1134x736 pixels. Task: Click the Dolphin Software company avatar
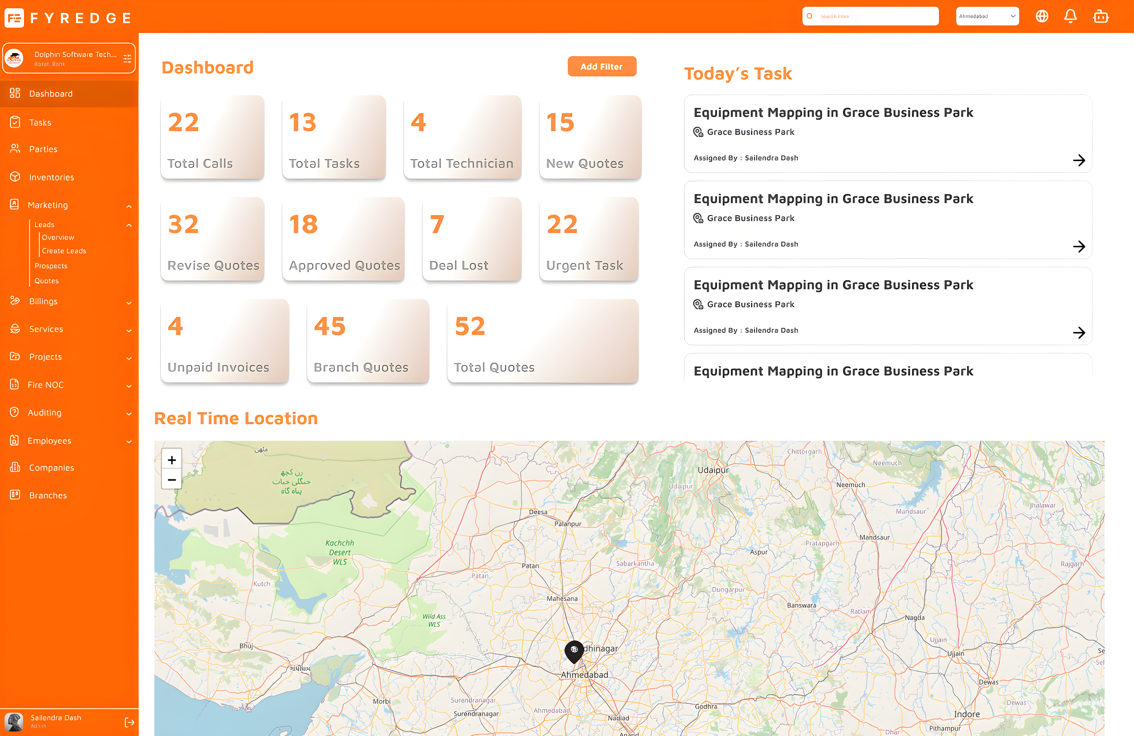click(14, 58)
